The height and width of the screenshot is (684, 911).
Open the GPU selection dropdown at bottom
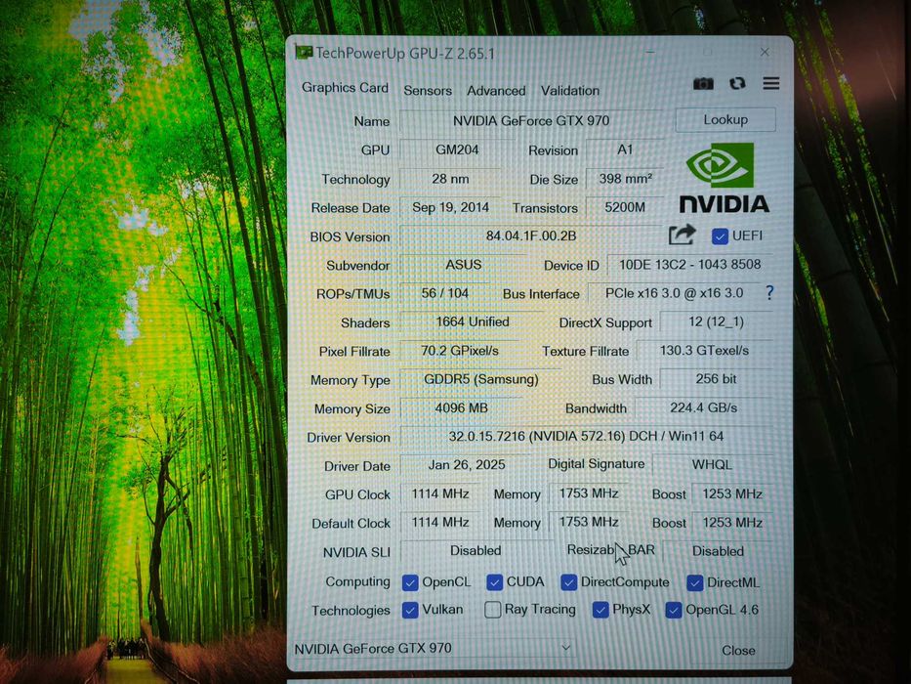coord(434,648)
